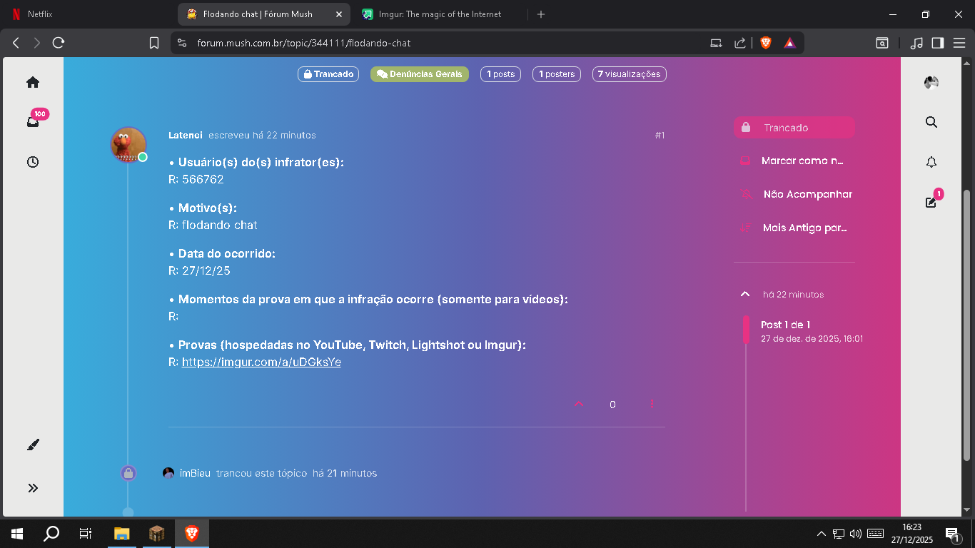Viewport: 975px width, 548px height.
Task: Open the imgur.com/a/uDGksYe evidence link
Action: 261,362
